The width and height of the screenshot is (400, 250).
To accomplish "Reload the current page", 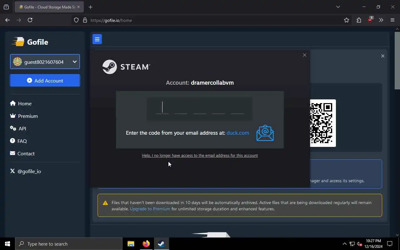I will [x=30, y=20].
